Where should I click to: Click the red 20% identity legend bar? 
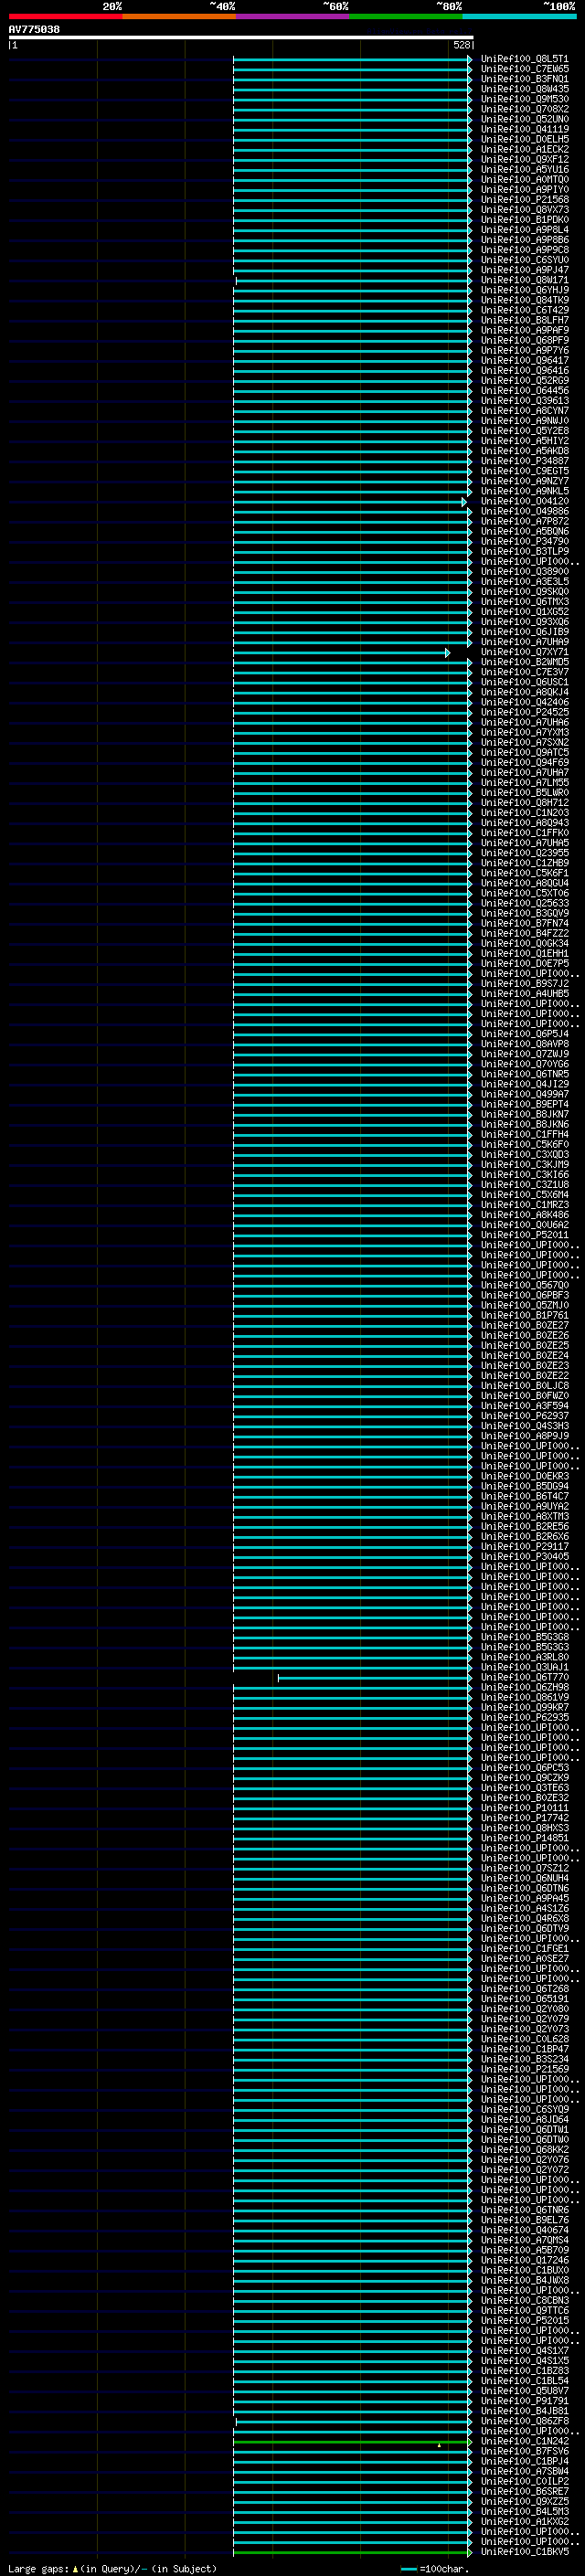click(x=65, y=16)
